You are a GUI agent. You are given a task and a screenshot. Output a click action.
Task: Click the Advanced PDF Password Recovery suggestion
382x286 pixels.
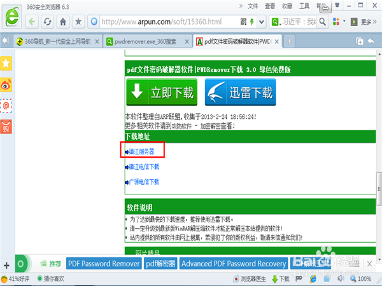tap(234, 264)
